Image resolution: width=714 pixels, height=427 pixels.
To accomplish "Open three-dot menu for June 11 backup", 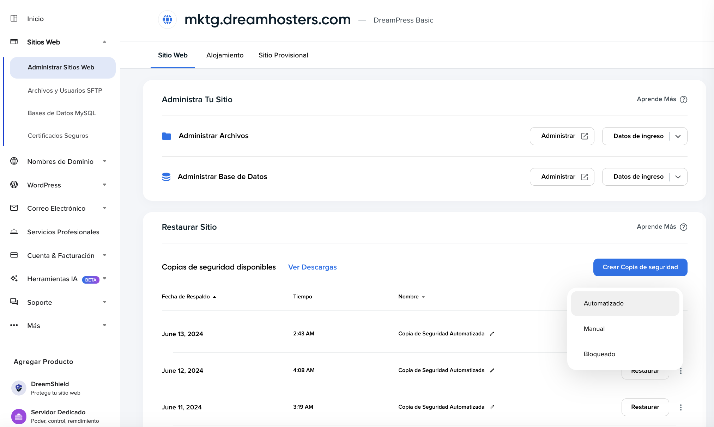I will point(680,407).
